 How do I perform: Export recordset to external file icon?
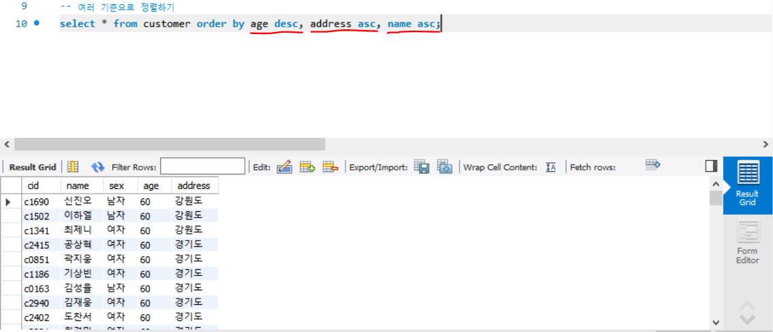click(x=421, y=167)
